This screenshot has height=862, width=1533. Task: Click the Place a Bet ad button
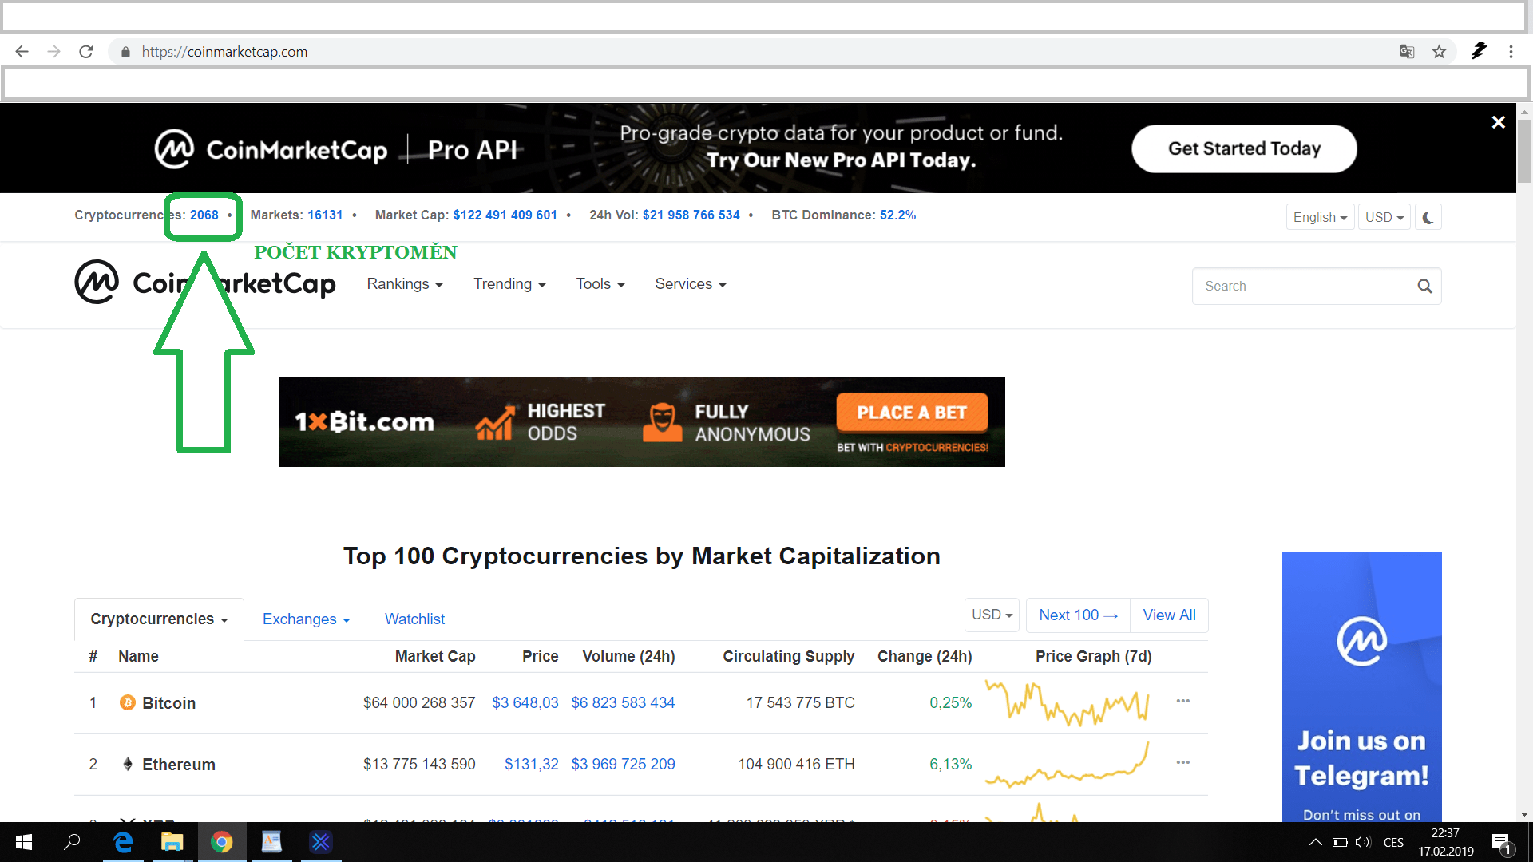912,413
